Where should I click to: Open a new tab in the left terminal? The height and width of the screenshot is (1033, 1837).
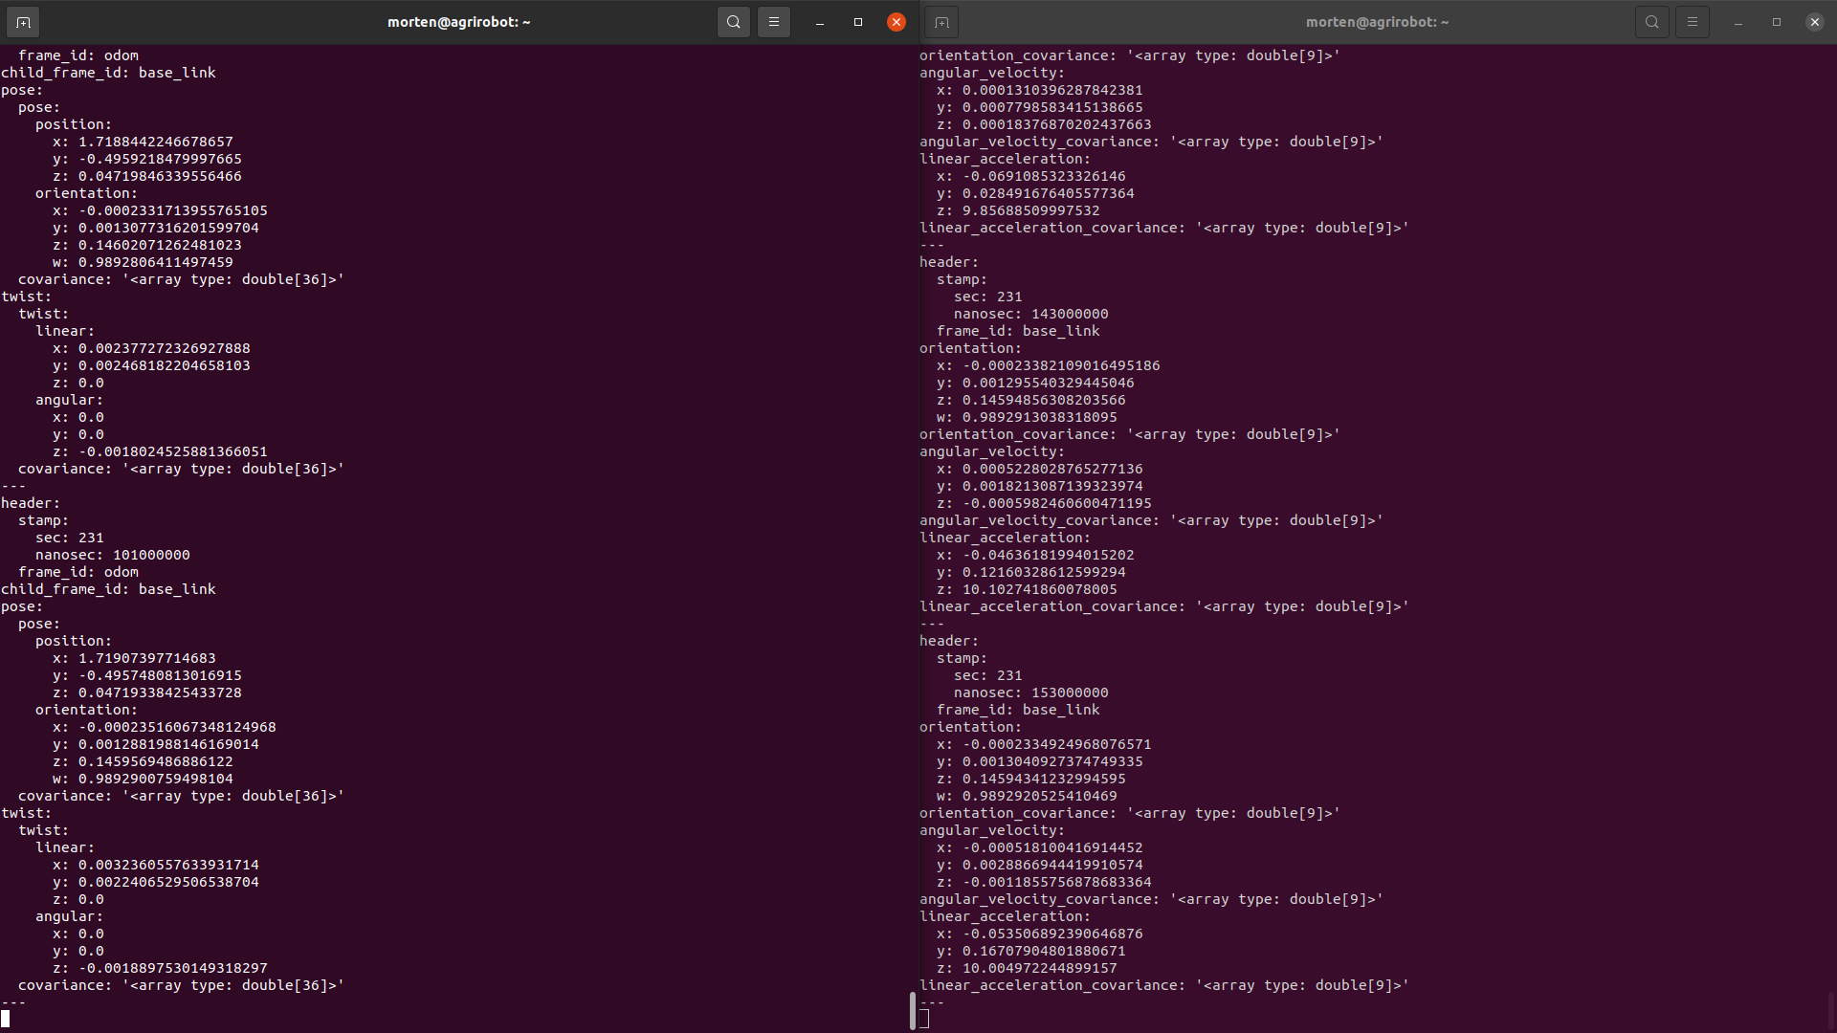coord(23,22)
